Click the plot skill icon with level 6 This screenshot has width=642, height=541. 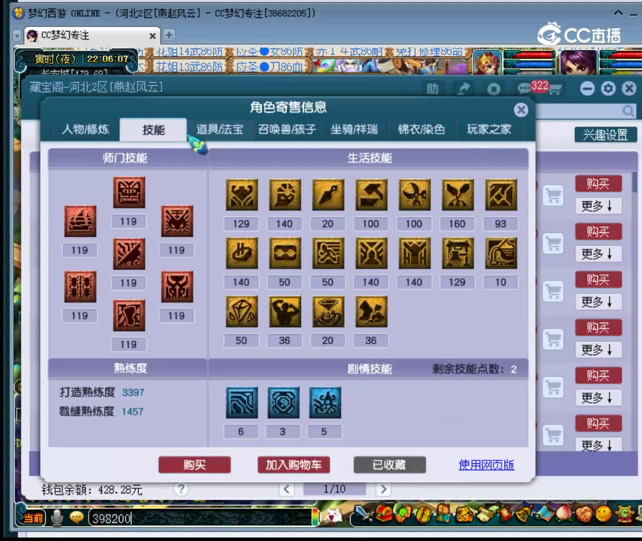(x=241, y=402)
